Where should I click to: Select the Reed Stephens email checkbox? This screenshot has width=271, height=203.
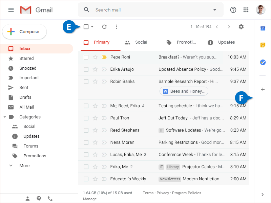[x=86, y=130]
